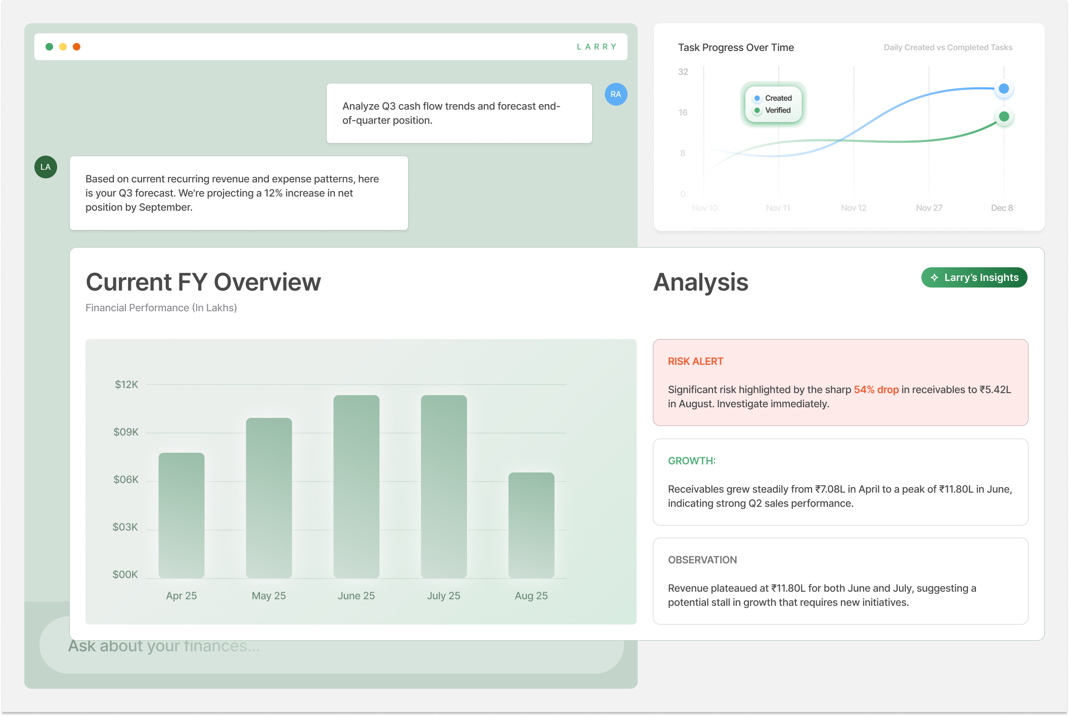Click the Dec 8 axis marker
The width and height of the screenshot is (1069, 716).
click(x=1001, y=208)
